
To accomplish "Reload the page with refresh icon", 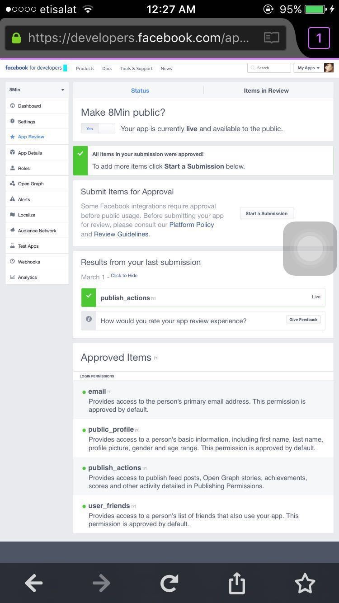I will click(x=169, y=583).
